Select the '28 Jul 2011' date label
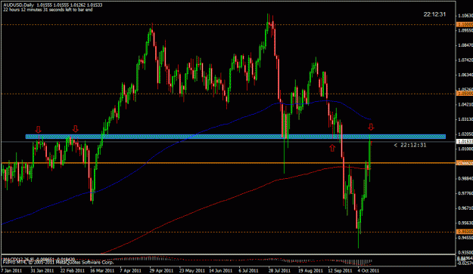Viewport: 473px width, 274px height. (x=279, y=270)
